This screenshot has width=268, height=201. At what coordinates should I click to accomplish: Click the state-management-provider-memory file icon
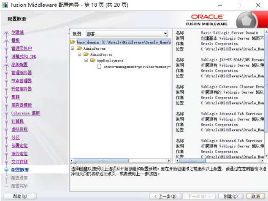[99, 66]
